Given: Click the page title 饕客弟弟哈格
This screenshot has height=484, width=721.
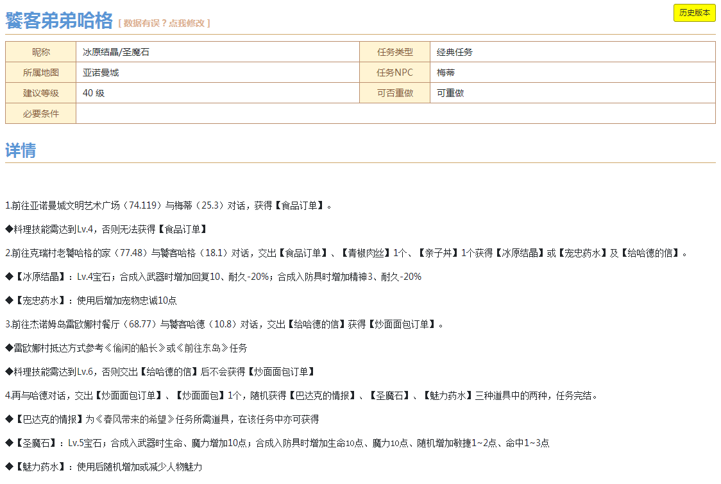Looking at the screenshot, I should [x=59, y=21].
